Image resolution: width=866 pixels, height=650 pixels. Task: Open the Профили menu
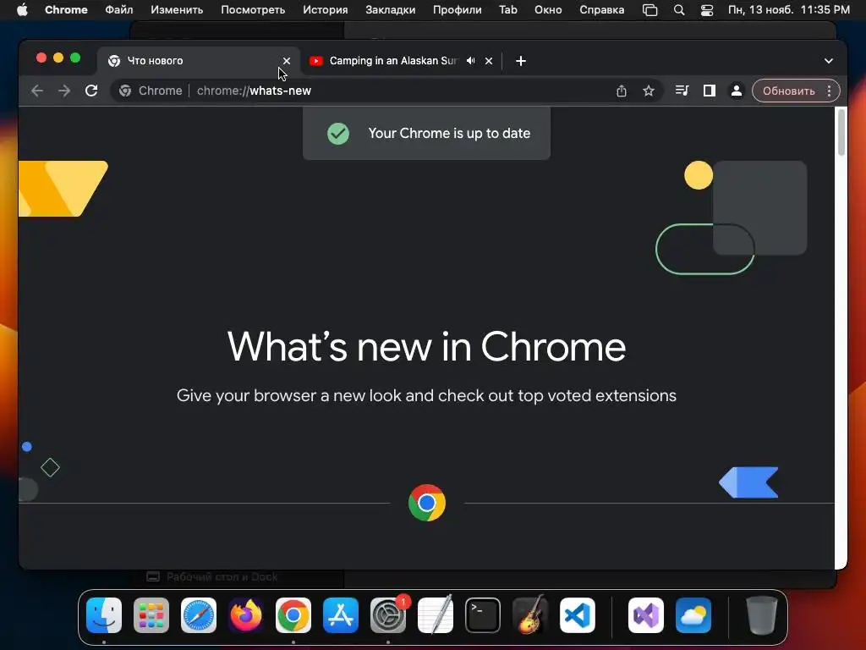(x=457, y=10)
